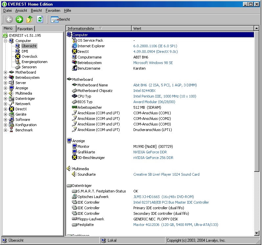Click the Refresh toolbar icon
This screenshot has height=245, width=262.
point(40,19)
